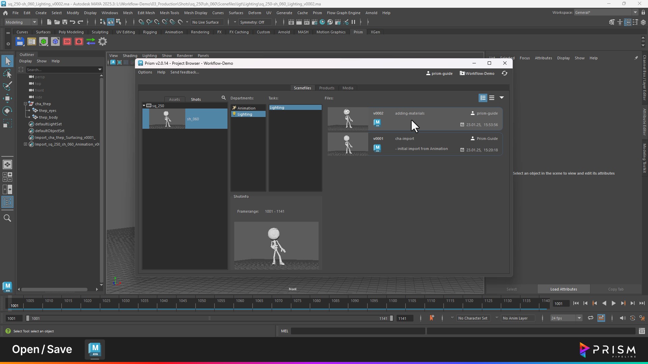Screen dimensions: 648x364
Task: Open the Maya home screen icon
Action: click(5, 13)
